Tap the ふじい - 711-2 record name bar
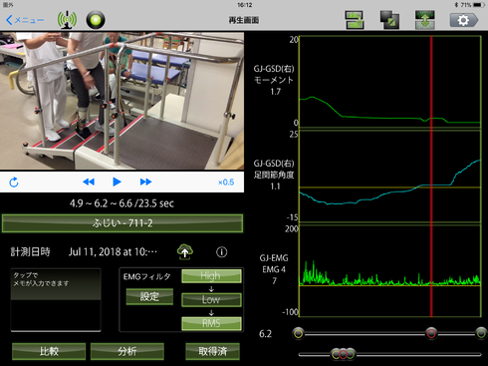 pos(122,223)
